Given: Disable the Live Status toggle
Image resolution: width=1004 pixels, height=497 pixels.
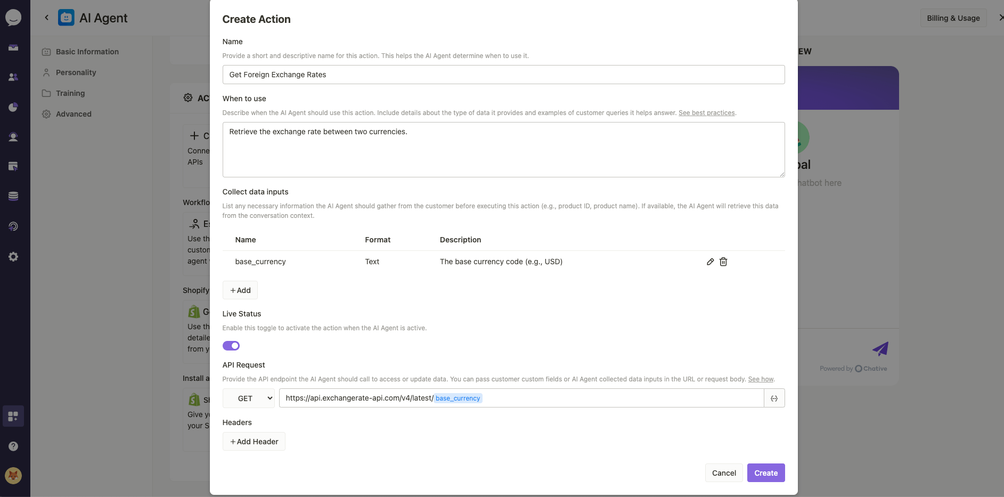Looking at the screenshot, I should (x=231, y=346).
